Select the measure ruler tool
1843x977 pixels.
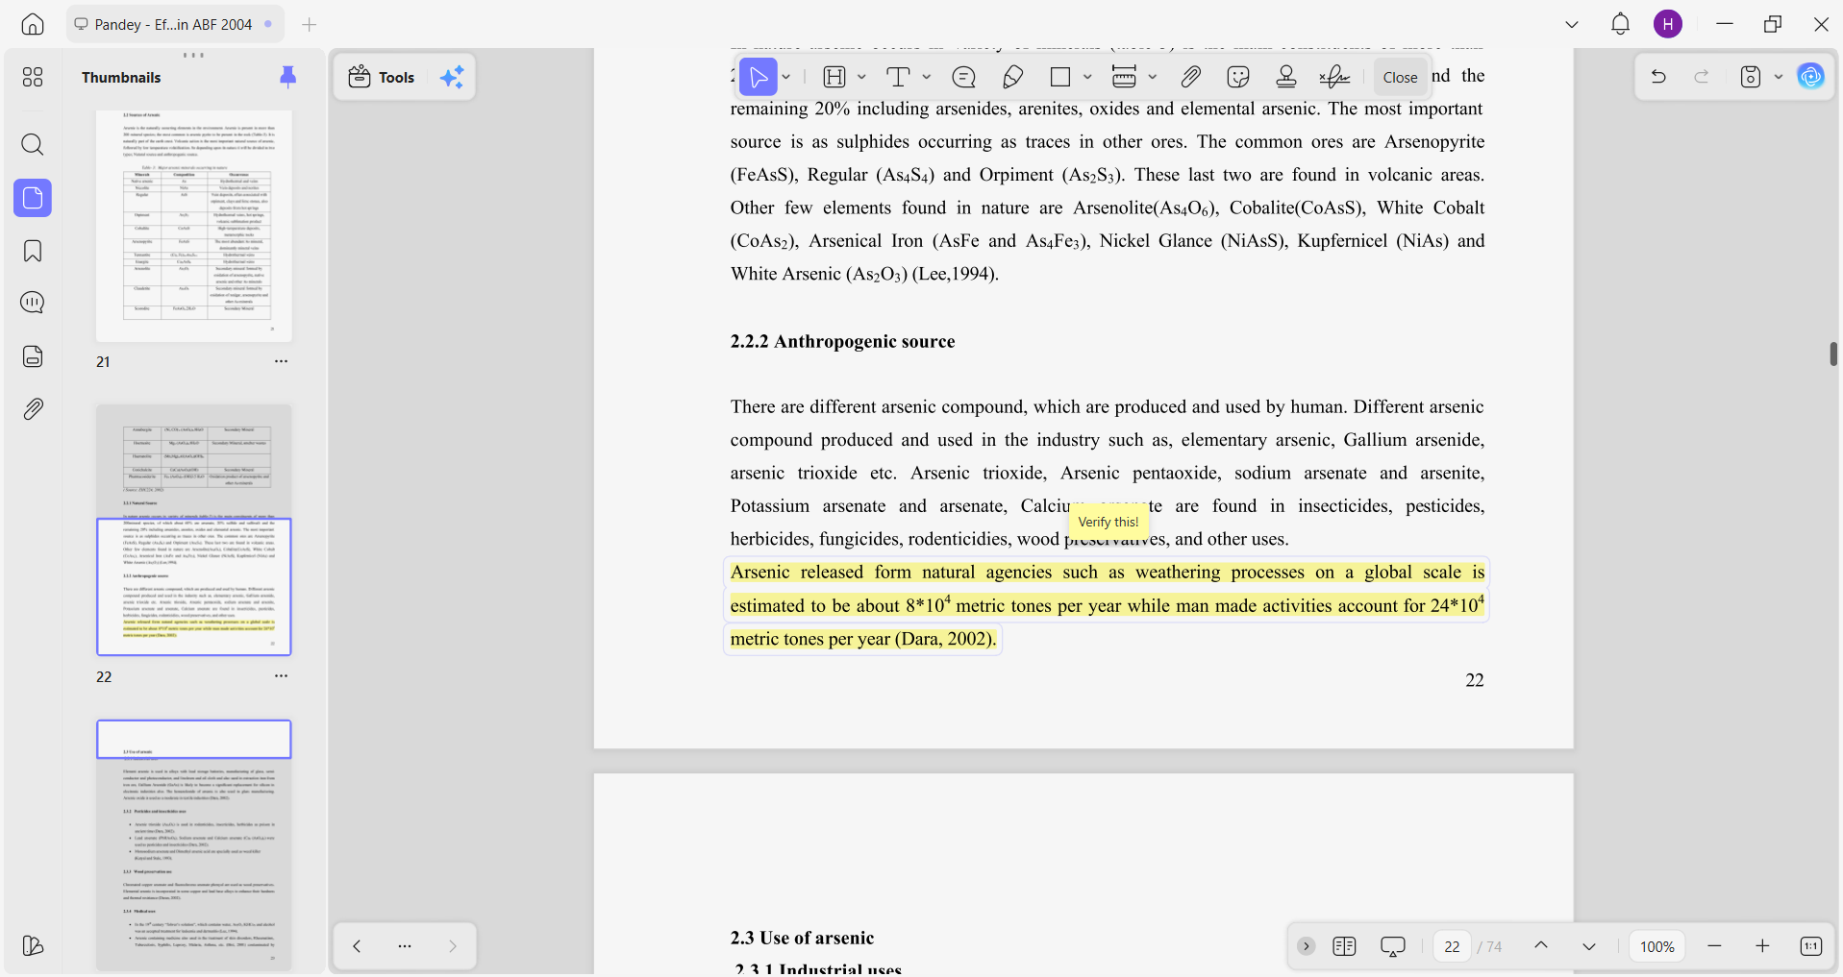[x=1124, y=77]
